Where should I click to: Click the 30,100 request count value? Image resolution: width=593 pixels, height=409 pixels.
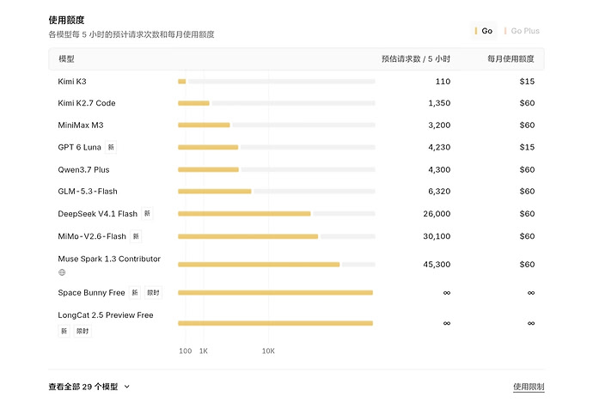(437, 236)
